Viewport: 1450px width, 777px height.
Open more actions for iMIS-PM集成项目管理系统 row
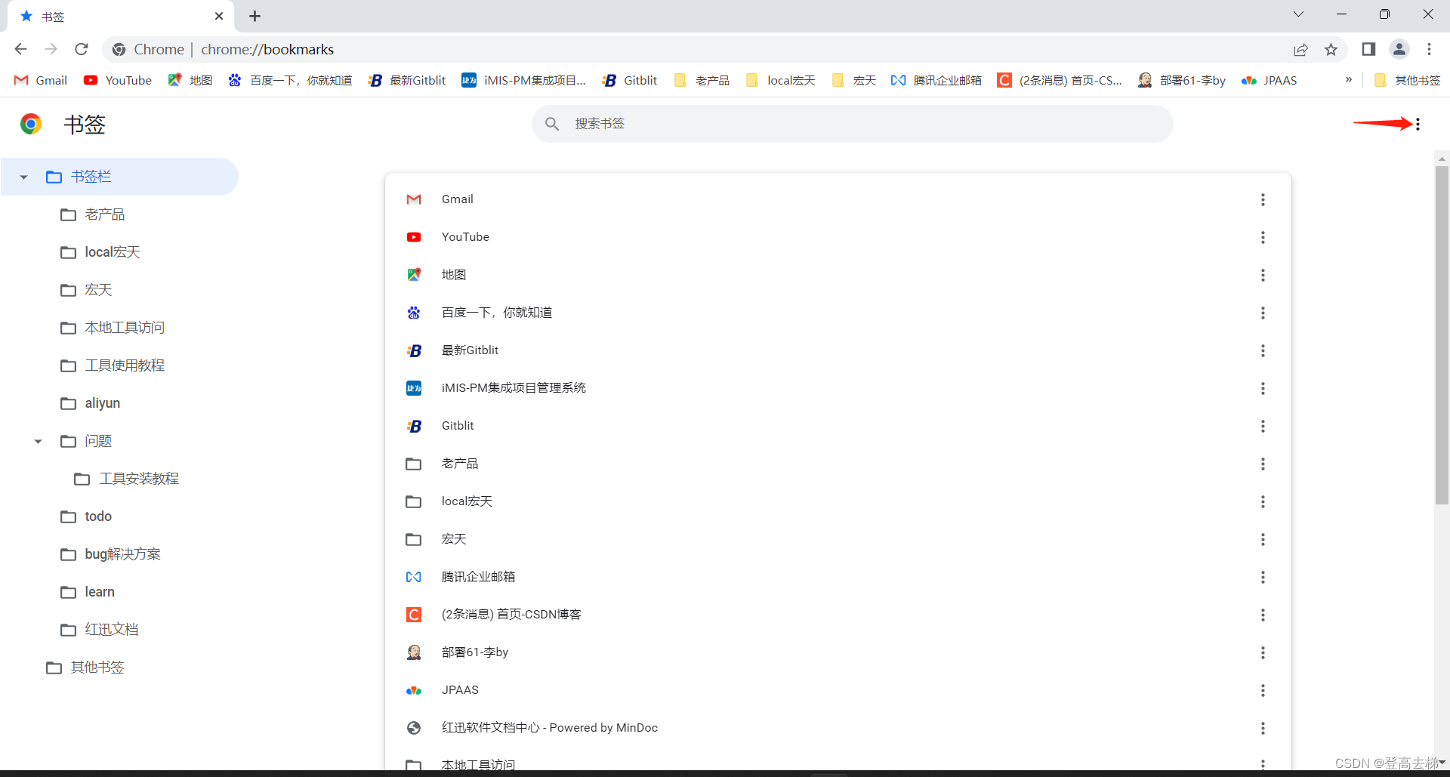[x=1263, y=388]
